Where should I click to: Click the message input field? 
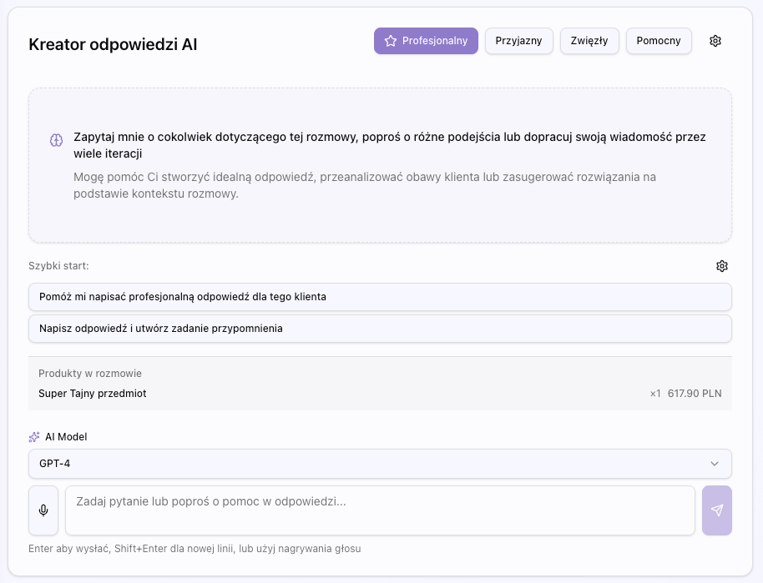pyautogui.click(x=380, y=510)
